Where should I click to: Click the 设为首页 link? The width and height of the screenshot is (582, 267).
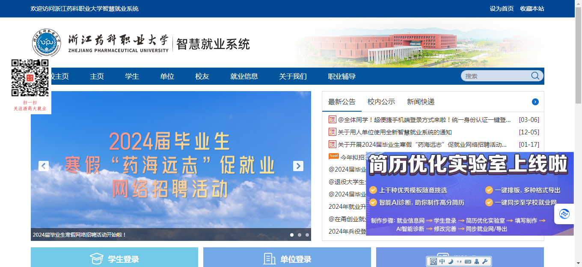(x=502, y=9)
